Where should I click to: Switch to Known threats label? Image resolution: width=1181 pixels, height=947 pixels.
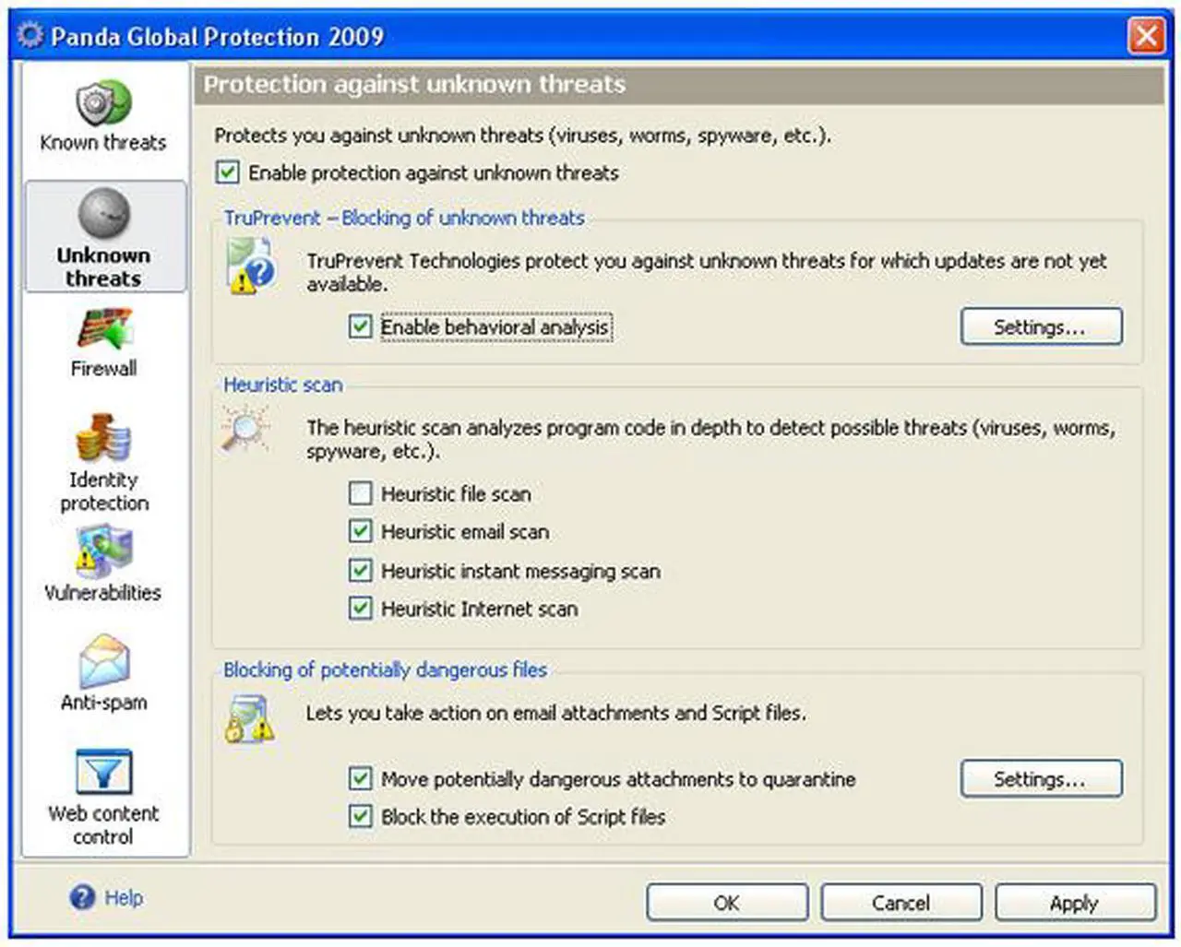[103, 143]
